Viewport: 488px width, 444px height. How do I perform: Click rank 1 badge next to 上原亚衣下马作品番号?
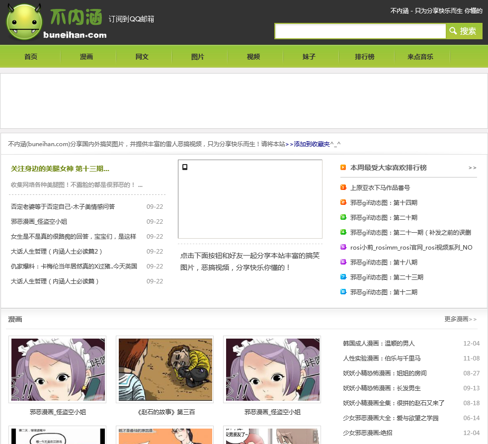tap(343, 187)
